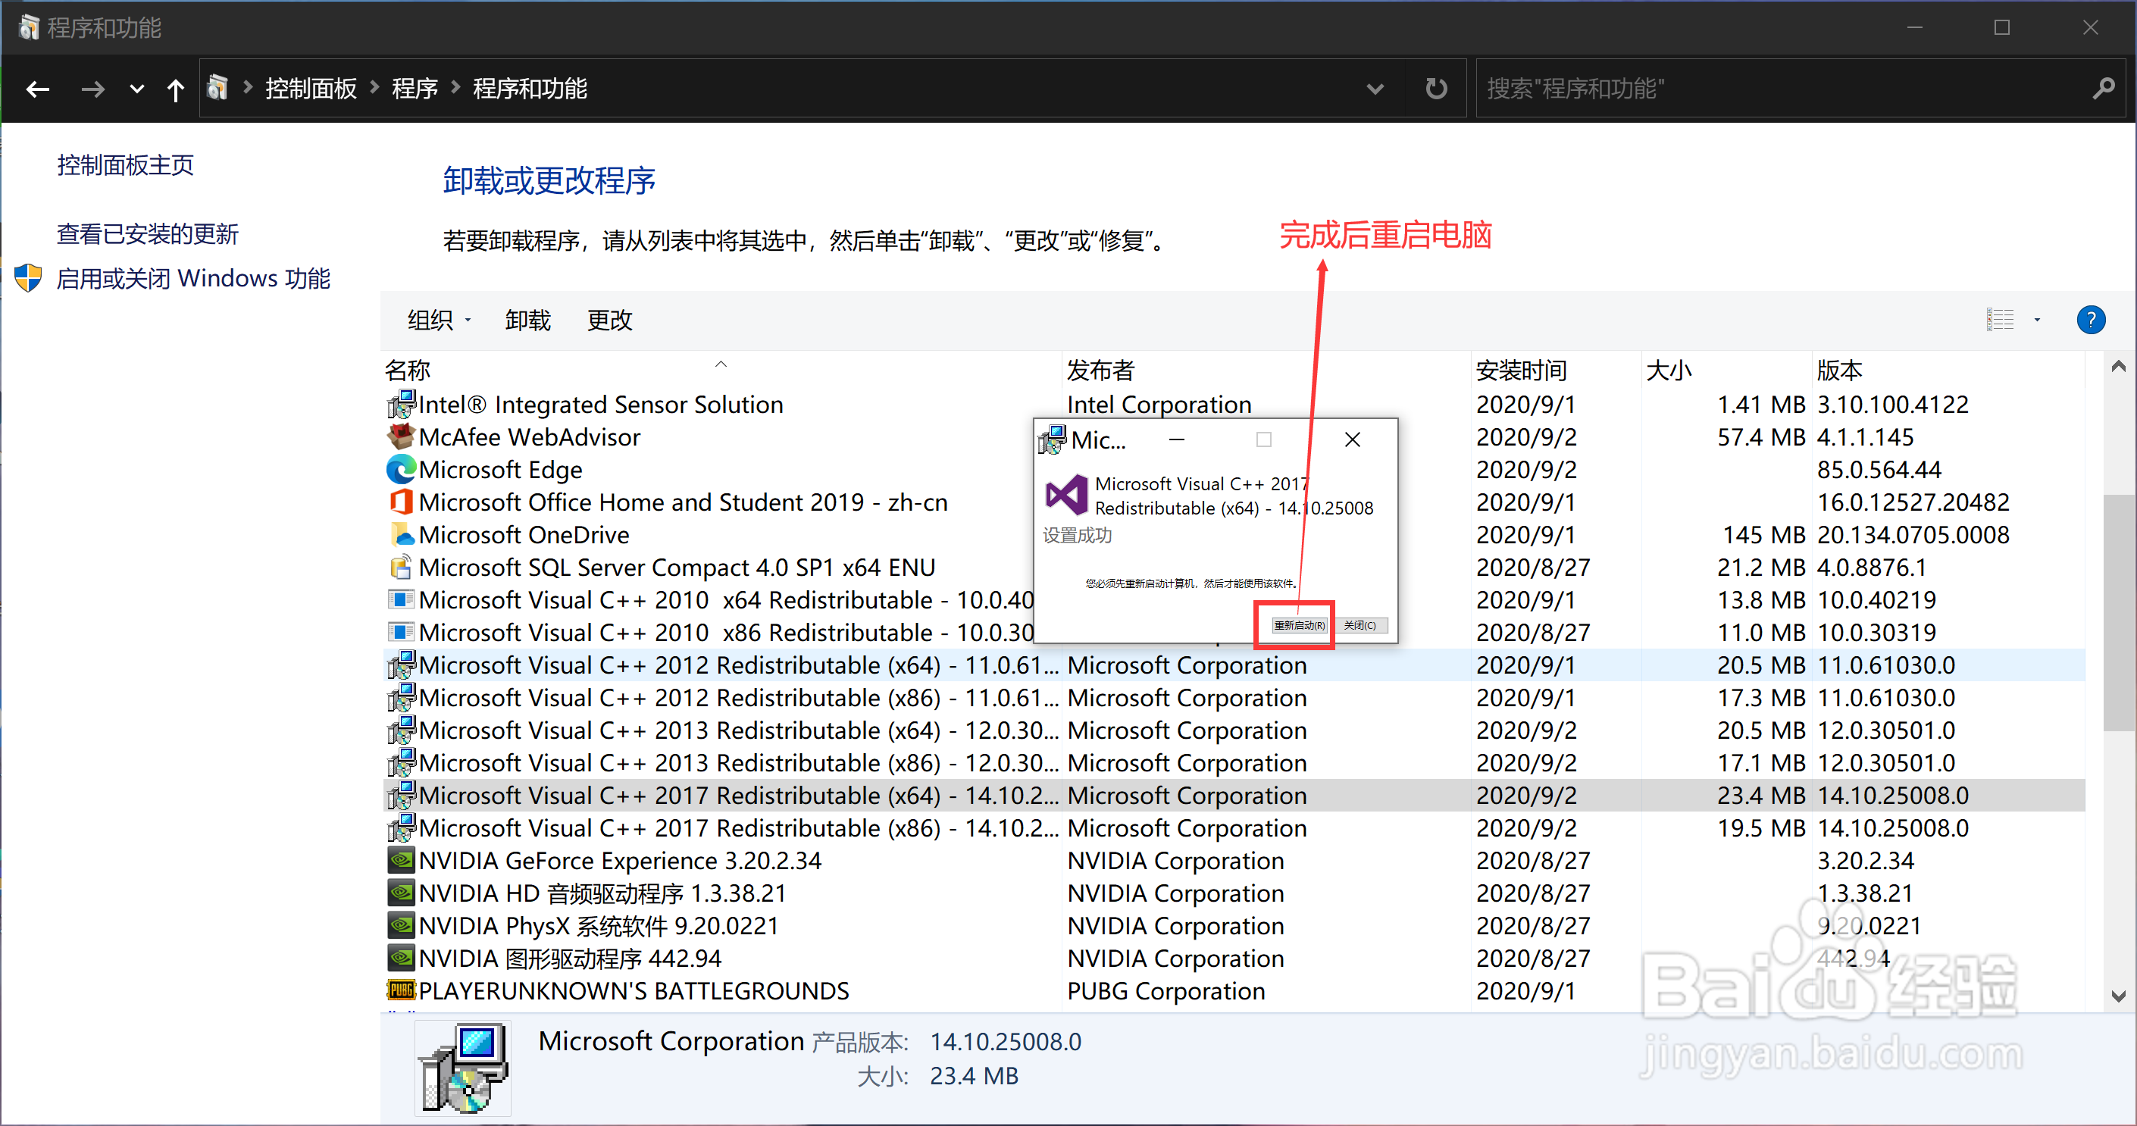The image size is (2137, 1126).
Task: Click the 卸载 toolbar command
Action: (527, 320)
